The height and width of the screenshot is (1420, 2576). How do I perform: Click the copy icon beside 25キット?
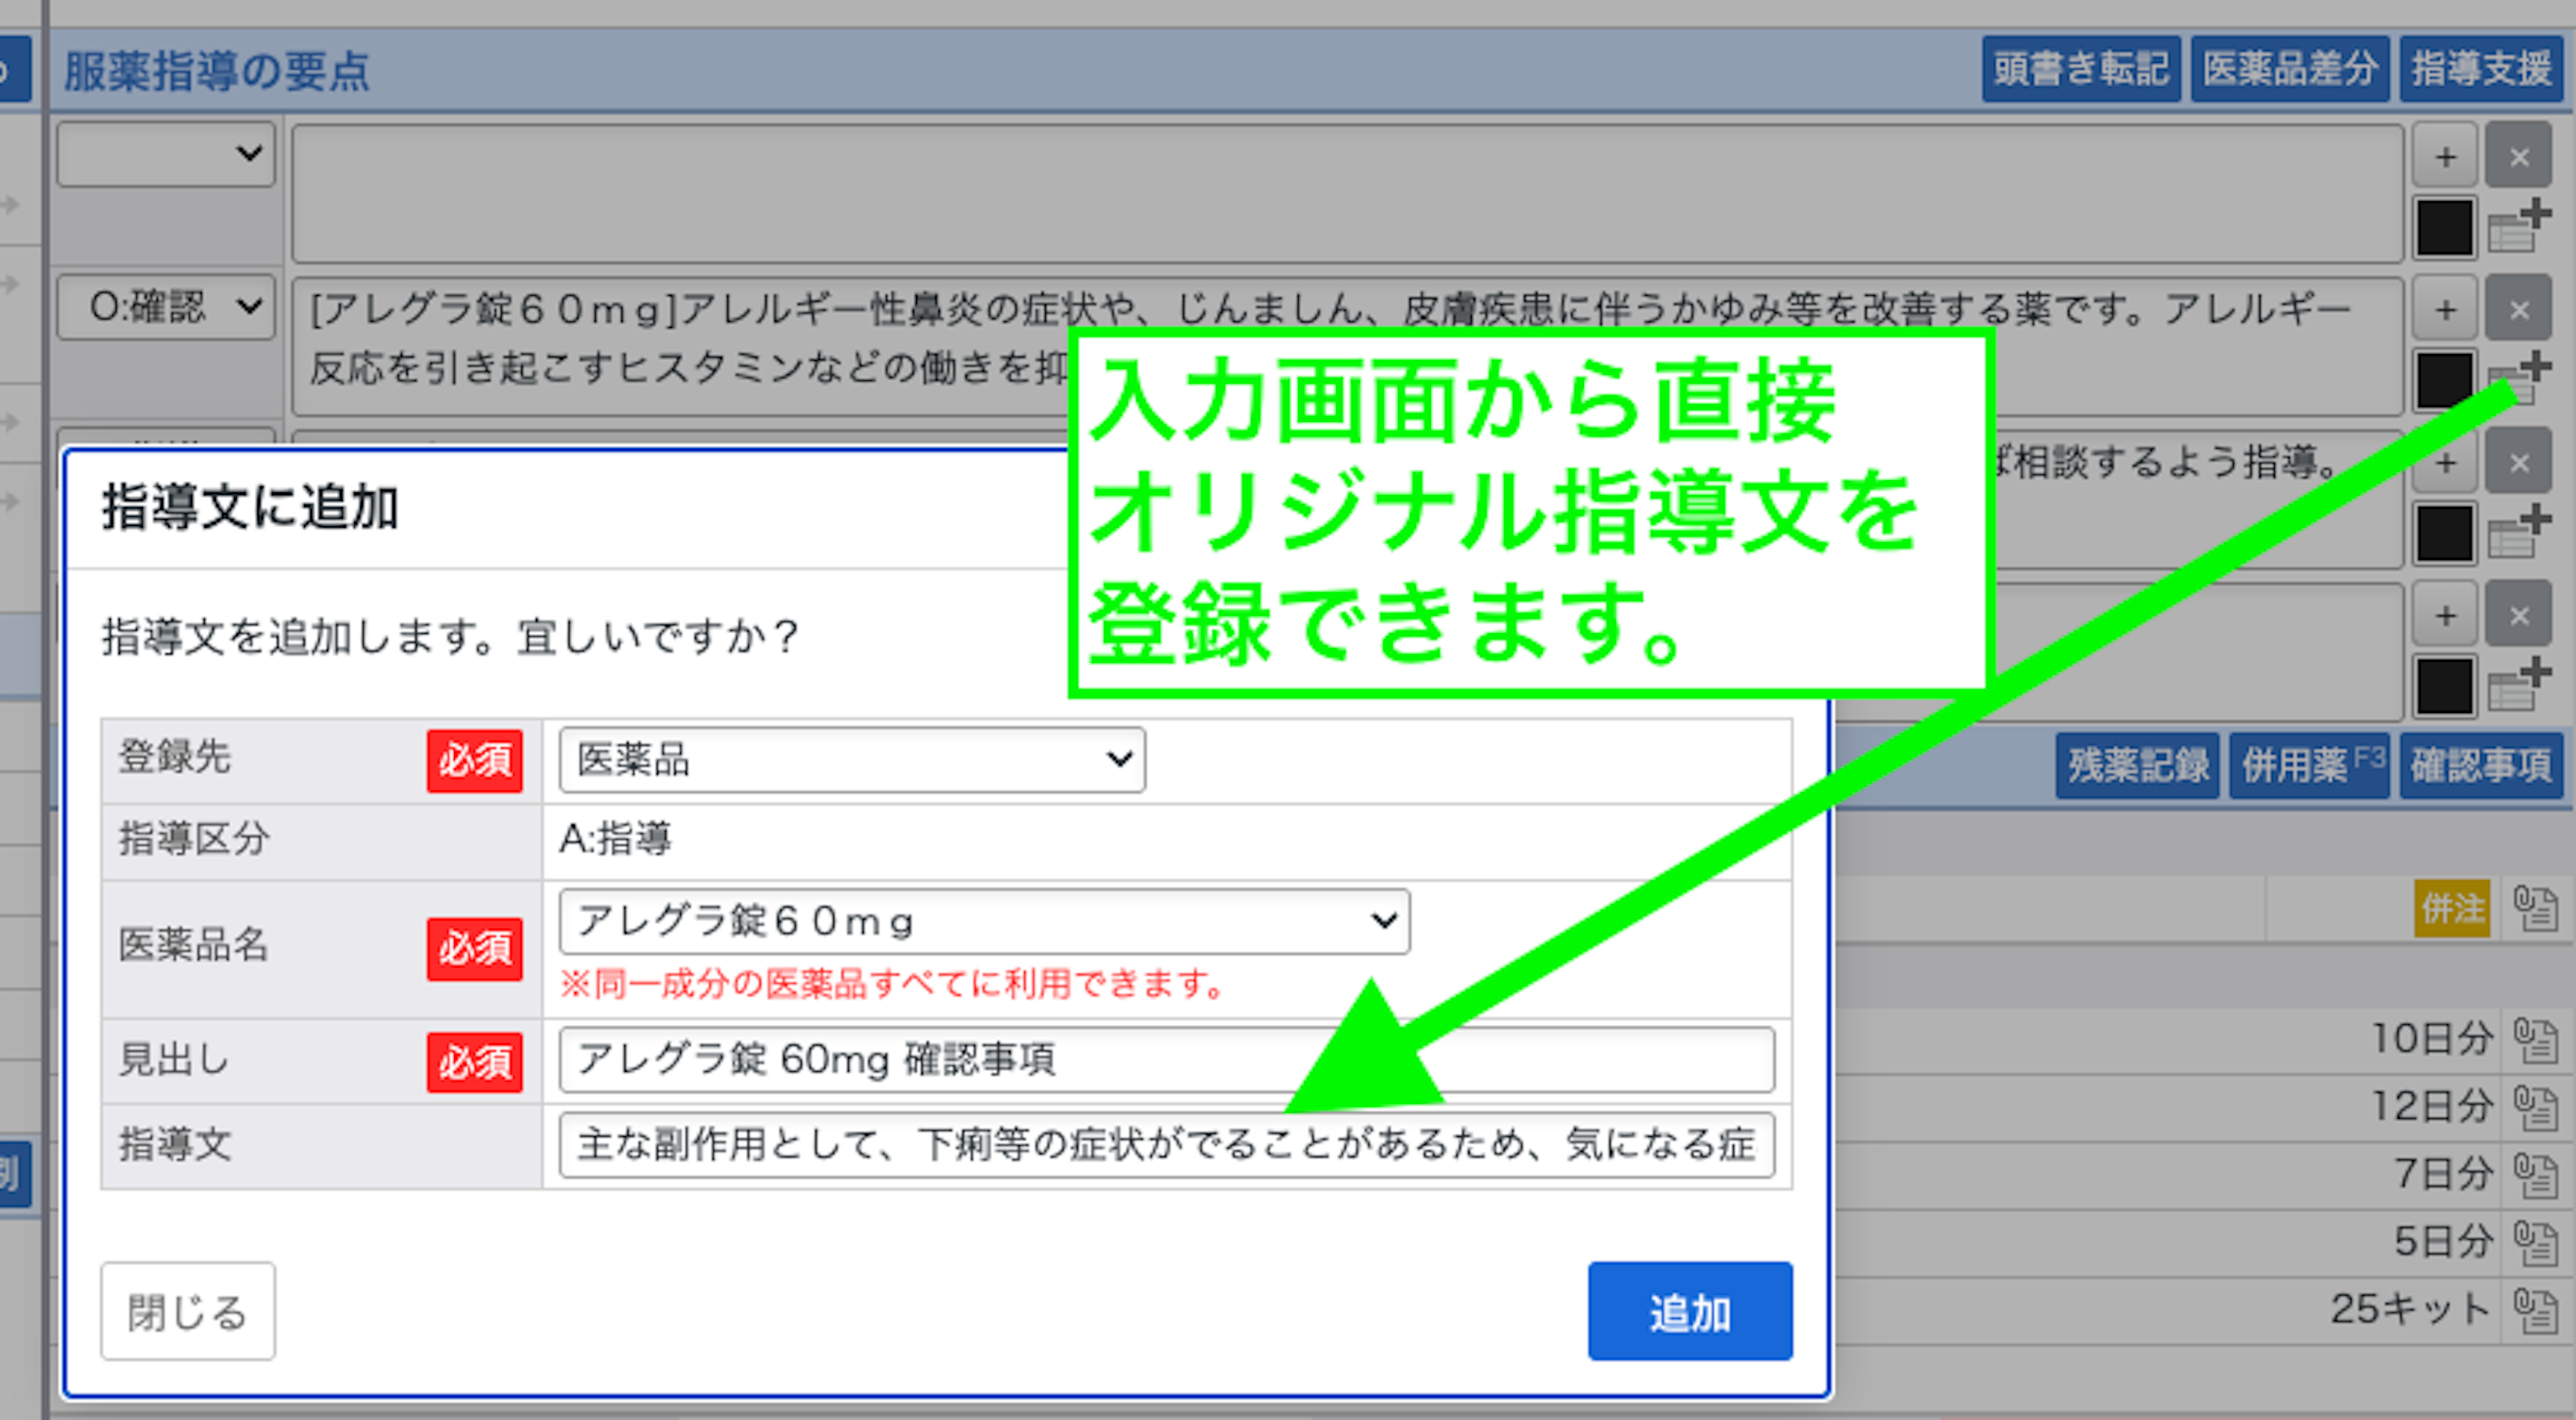click(x=2535, y=1310)
